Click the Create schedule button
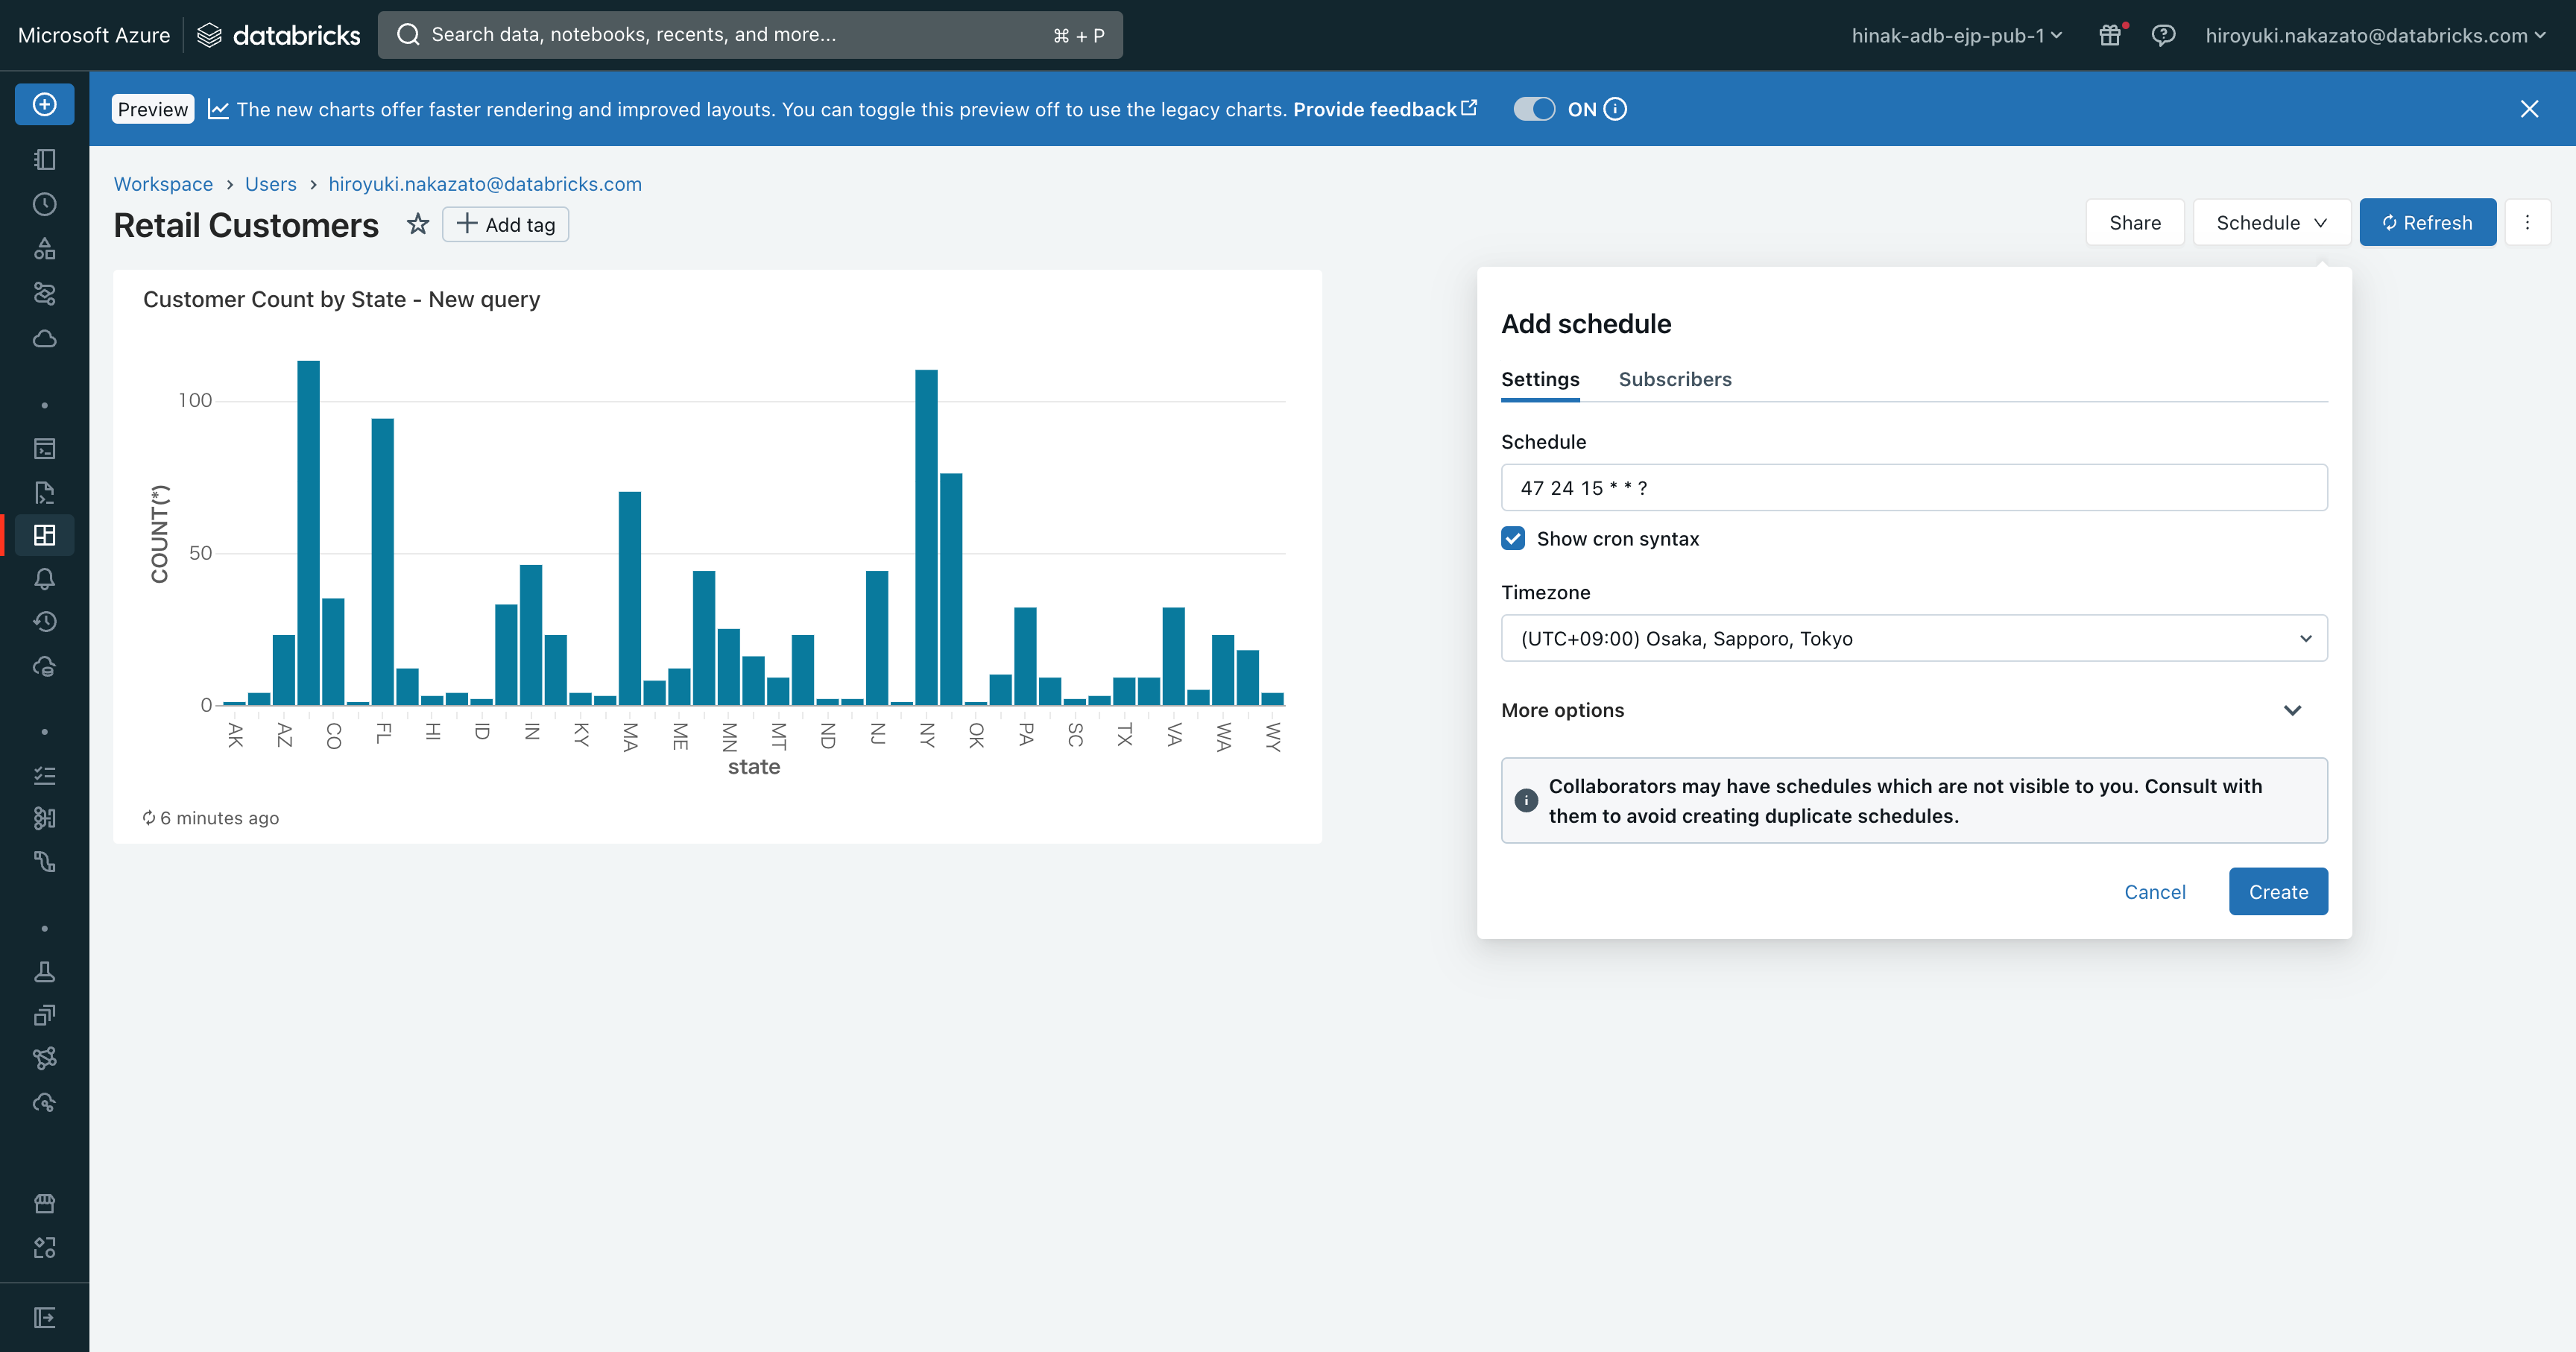The width and height of the screenshot is (2576, 1352). coord(2277,891)
